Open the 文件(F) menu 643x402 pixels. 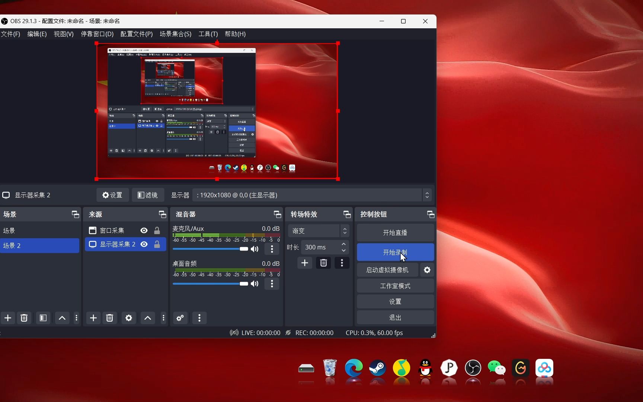pyautogui.click(x=10, y=34)
